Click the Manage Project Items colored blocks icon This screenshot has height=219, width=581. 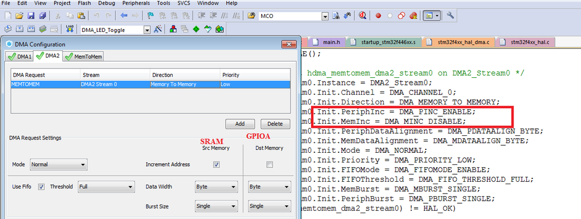[173, 29]
